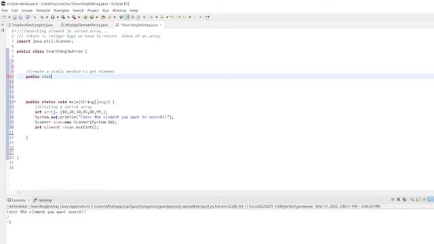Click the "public class SearchingInArray" line
Screen dimensions: 434x244
coord(52,52)
